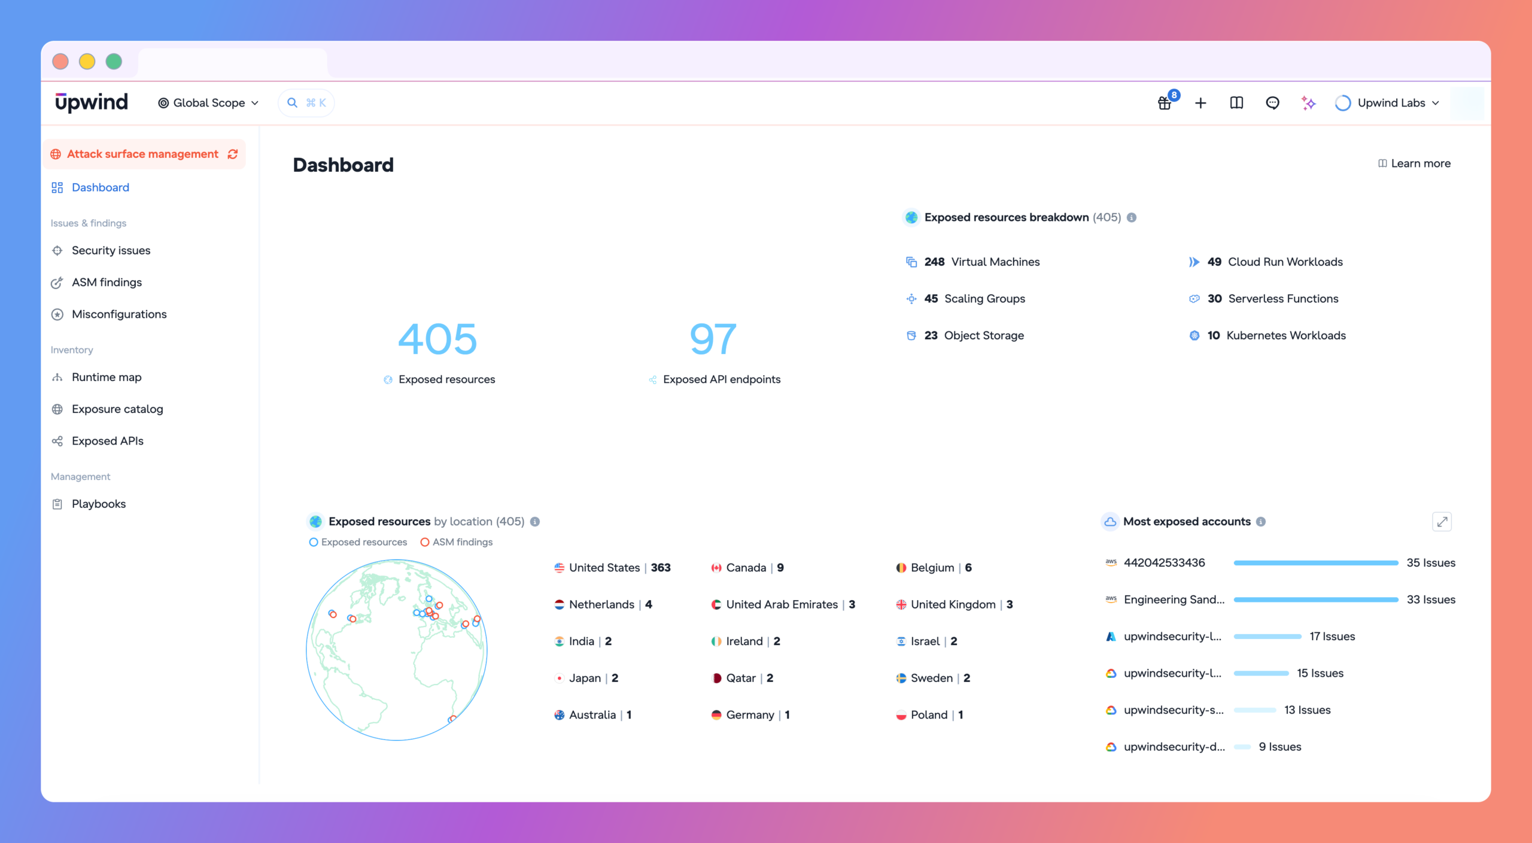Viewport: 1532px width, 843px height.
Task: Toggle the ASM findings map legend
Action: point(457,542)
